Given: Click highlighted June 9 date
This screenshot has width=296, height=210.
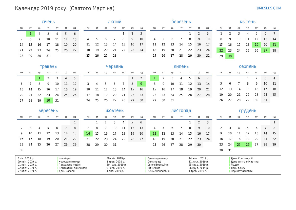Looking at the screenshot, I should [141, 84].
